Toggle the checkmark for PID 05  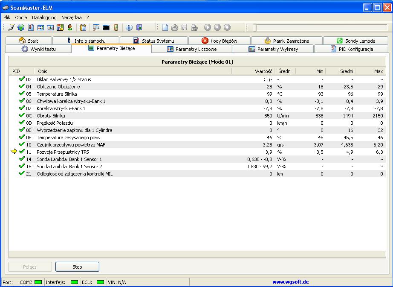click(x=22, y=94)
